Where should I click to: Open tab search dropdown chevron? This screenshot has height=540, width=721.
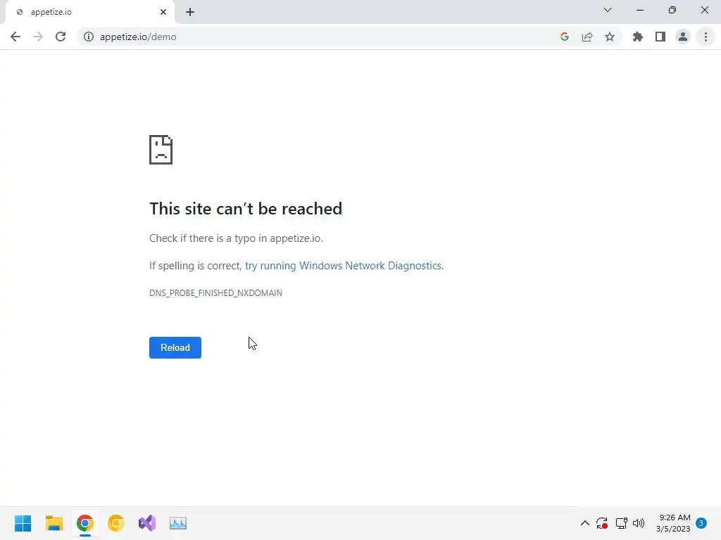(x=608, y=10)
